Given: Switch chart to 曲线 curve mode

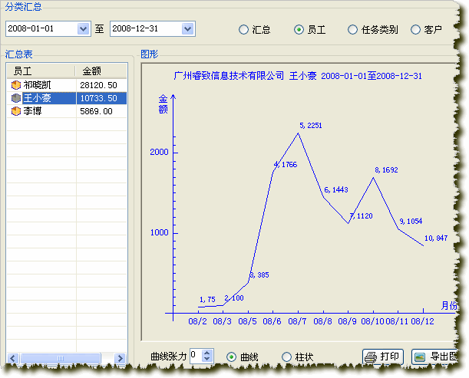Looking at the screenshot, I should pyautogui.click(x=231, y=357).
